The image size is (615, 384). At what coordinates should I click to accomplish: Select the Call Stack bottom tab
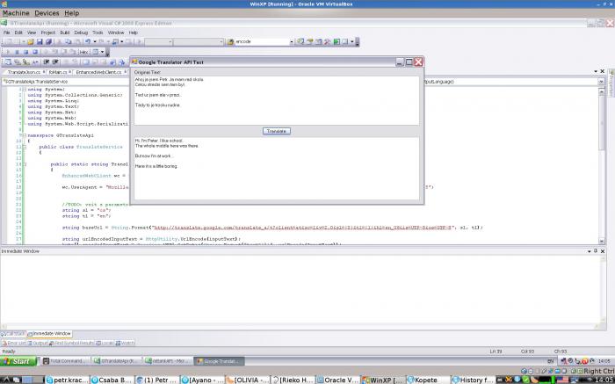click(13, 334)
